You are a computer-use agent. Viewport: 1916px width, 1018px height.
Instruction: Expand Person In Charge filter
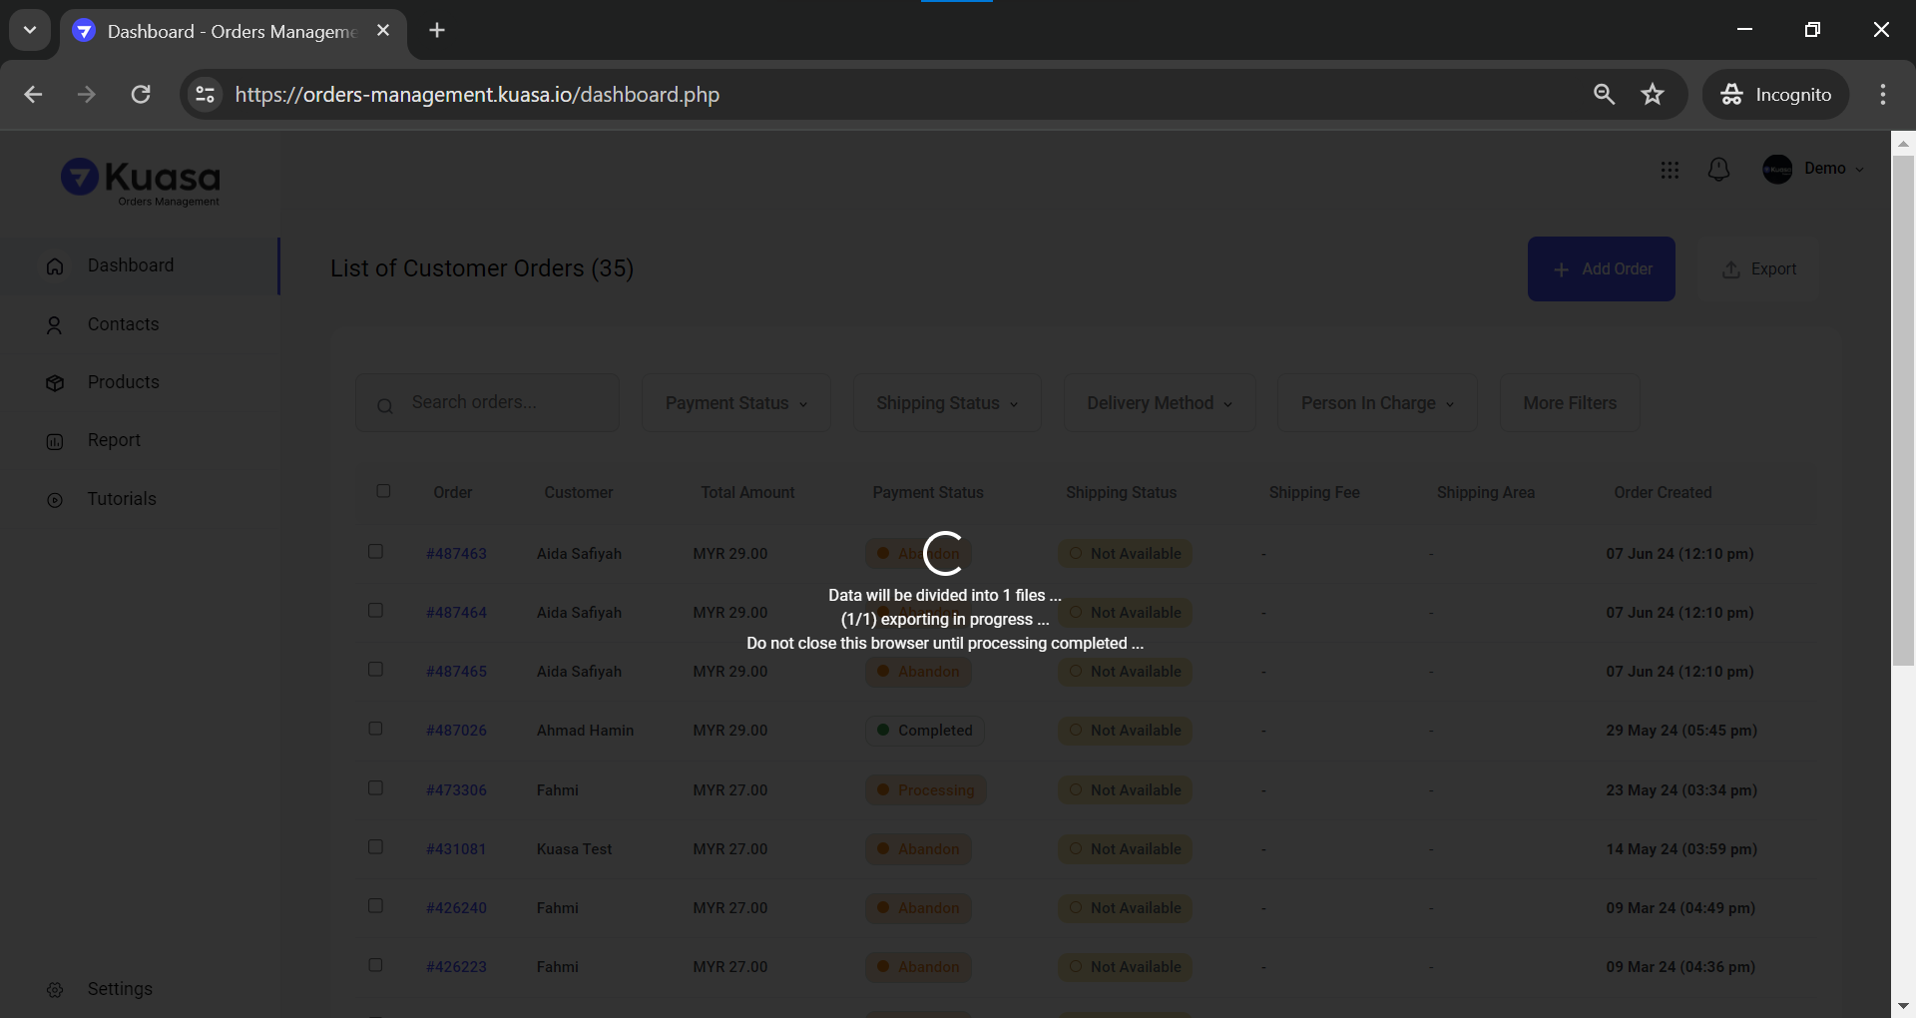click(x=1376, y=403)
